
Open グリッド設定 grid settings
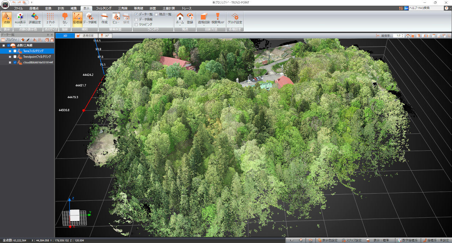coord(234,18)
